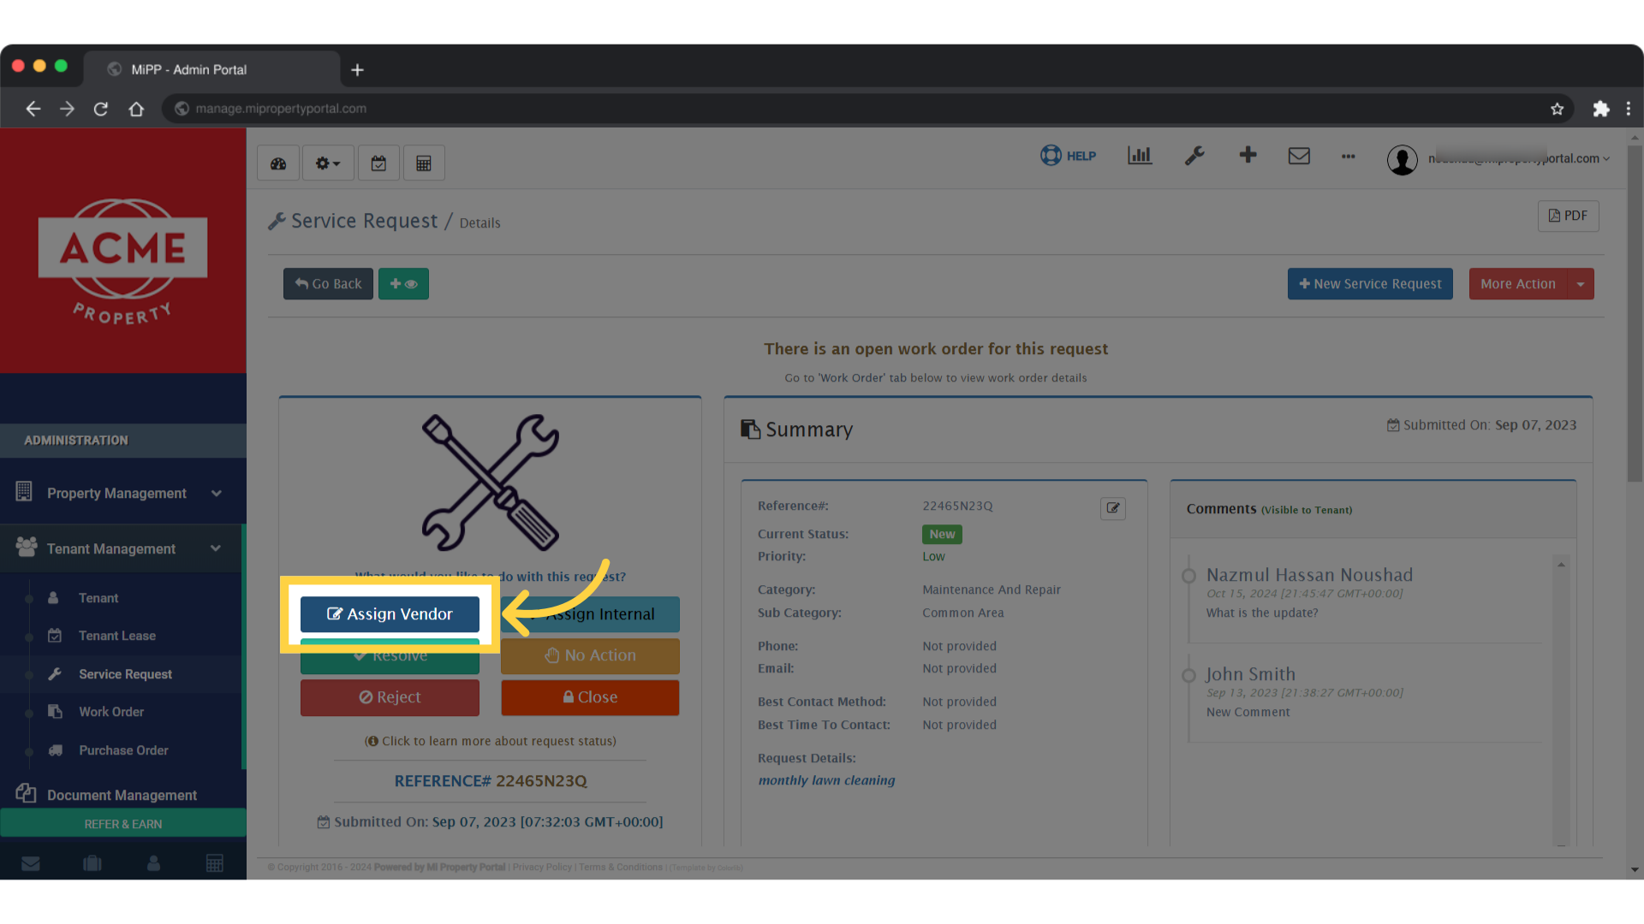Collapse Tenant Management menu
The width and height of the screenshot is (1644, 924).
120,548
